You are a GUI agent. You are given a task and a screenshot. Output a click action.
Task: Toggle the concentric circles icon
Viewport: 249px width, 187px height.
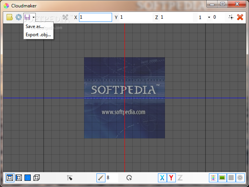pyautogui.click(x=240, y=178)
